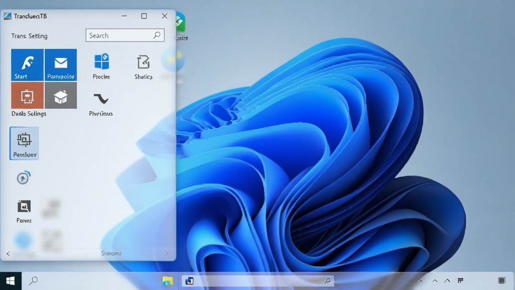Click the TranclueaTB title bar app icon
Viewport: 515px width, 290px height.
tap(8, 16)
